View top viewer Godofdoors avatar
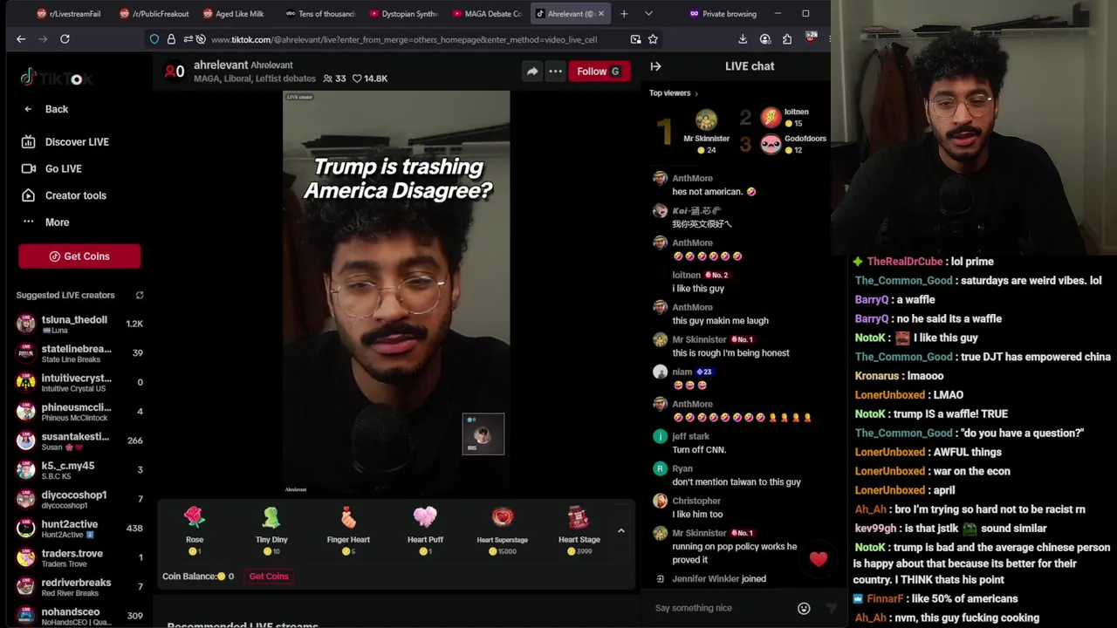Screen dimensions: 1117x628 771,145
